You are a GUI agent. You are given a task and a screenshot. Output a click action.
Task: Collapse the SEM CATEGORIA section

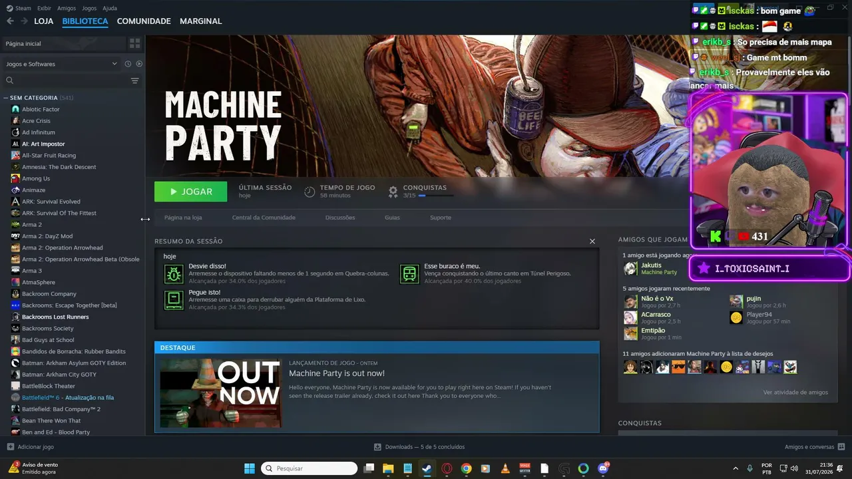(x=6, y=98)
